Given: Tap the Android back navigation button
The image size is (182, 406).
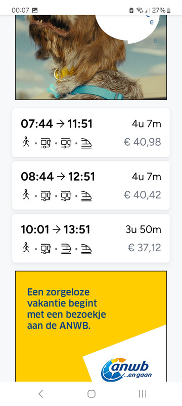Looking at the screenshot, I should pyautogui.click(x=40, y=394).
